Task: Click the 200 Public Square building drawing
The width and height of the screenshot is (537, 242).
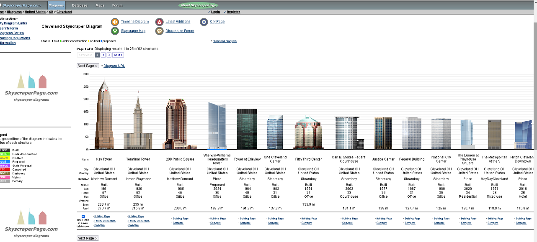Action: (180, 124)
